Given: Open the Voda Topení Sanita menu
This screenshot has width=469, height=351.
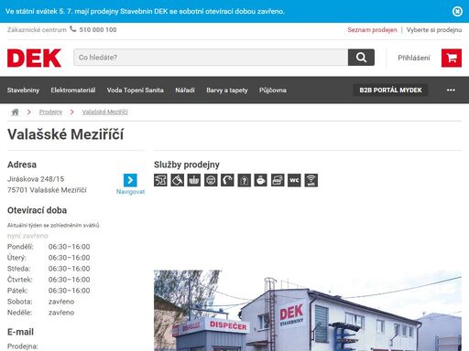Looking at the screenshot, I should [136, 90].
